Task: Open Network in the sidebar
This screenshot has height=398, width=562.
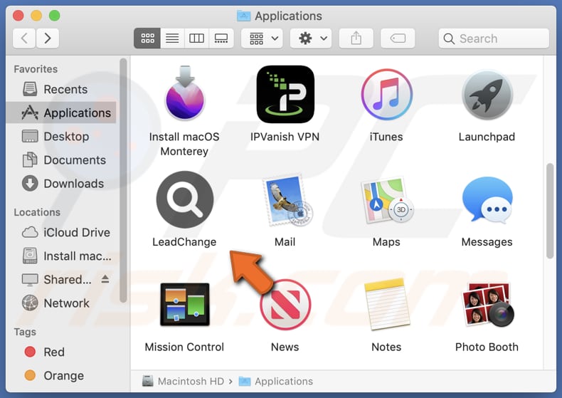Action: (61, 303)
